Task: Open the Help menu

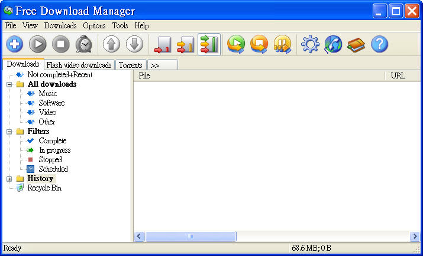Action: tap(141, 25)
